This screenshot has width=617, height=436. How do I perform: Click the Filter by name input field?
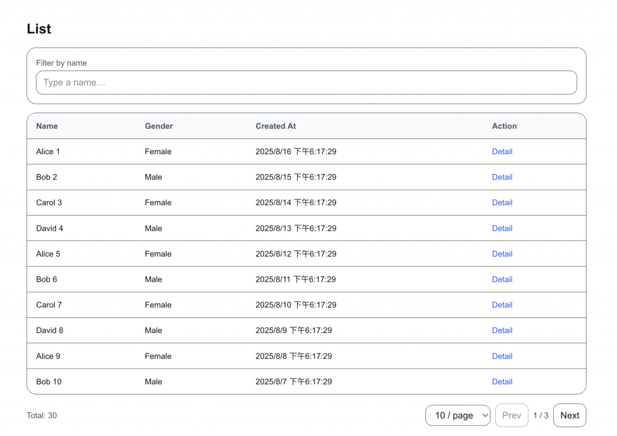click(306, 83)
